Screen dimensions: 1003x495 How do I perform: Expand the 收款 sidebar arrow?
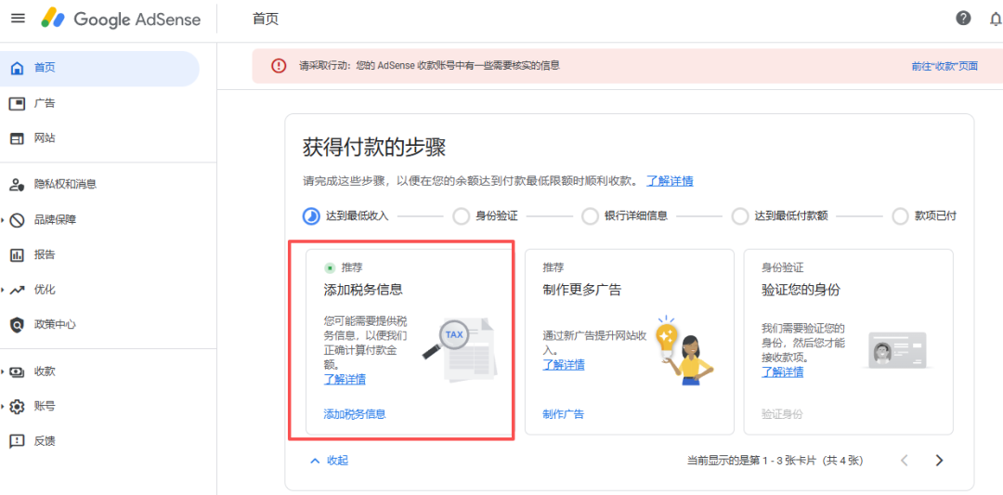(x=3, y=371)
